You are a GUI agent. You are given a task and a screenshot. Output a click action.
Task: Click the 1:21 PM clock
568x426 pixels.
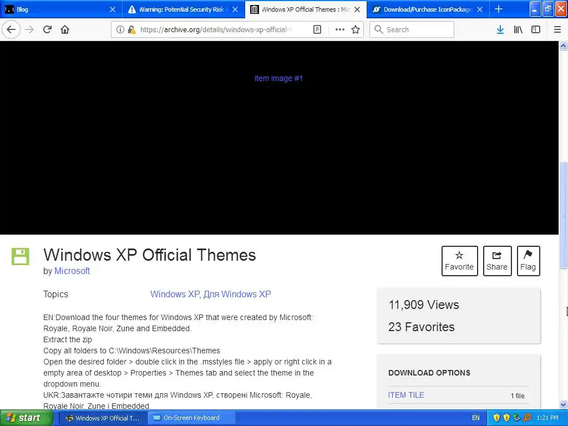[547, 418]
